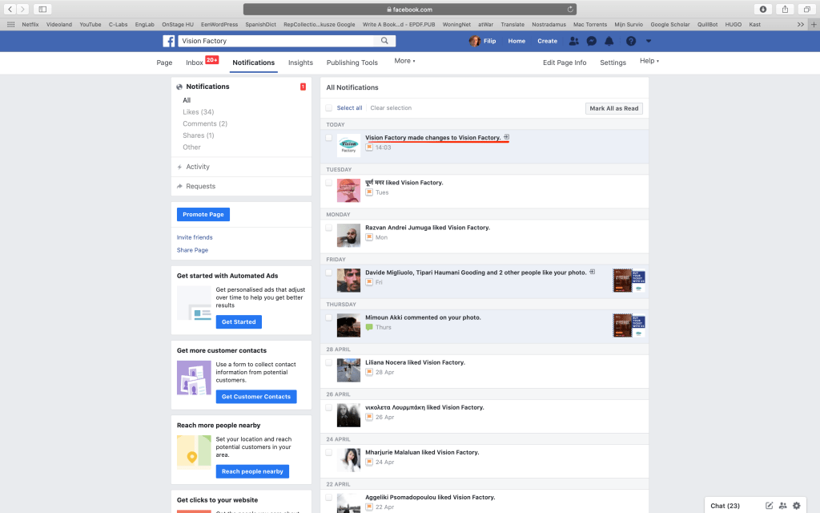
Task: Click the Promote Page button
Action: coord(203,215)
